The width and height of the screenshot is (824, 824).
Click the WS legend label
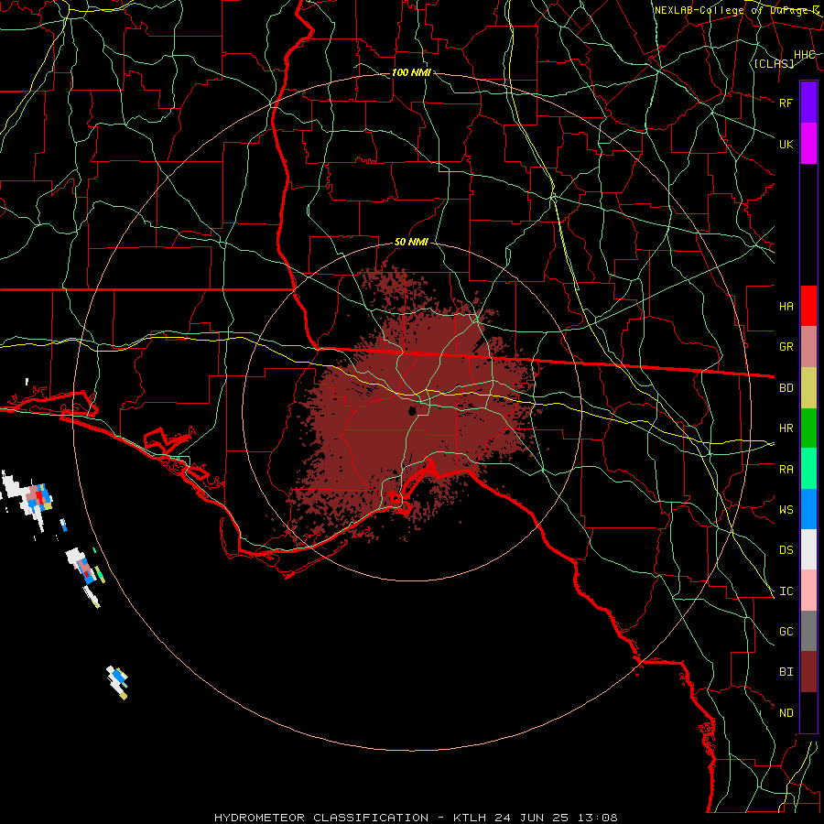(786, 510)
